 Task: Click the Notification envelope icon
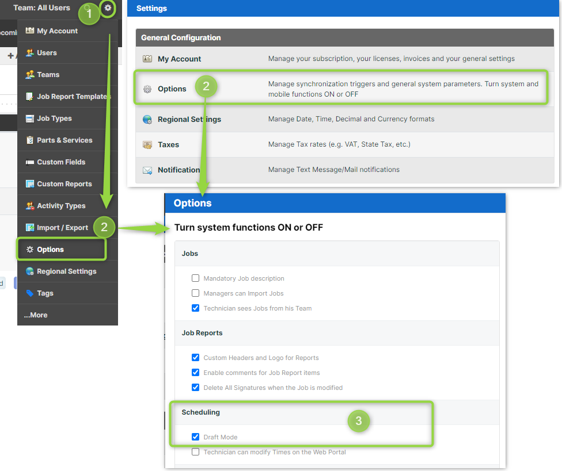[147, 170]
